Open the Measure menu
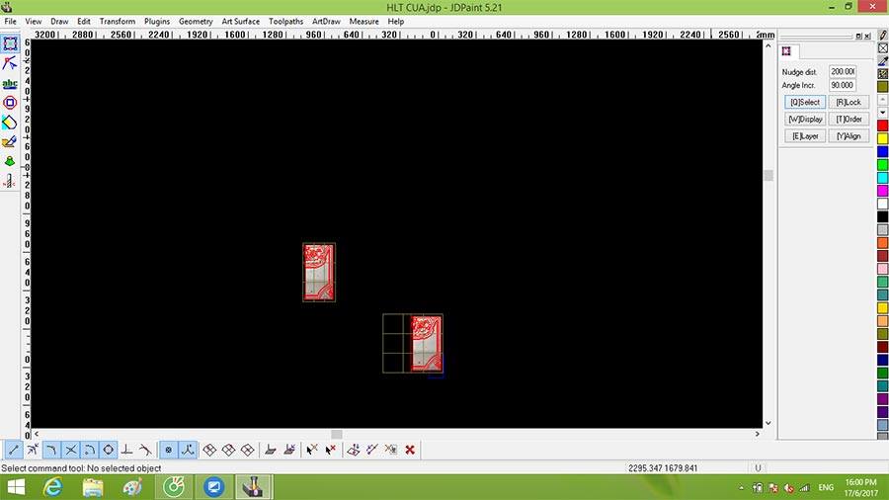889x500 pixels. coord(364,21)
